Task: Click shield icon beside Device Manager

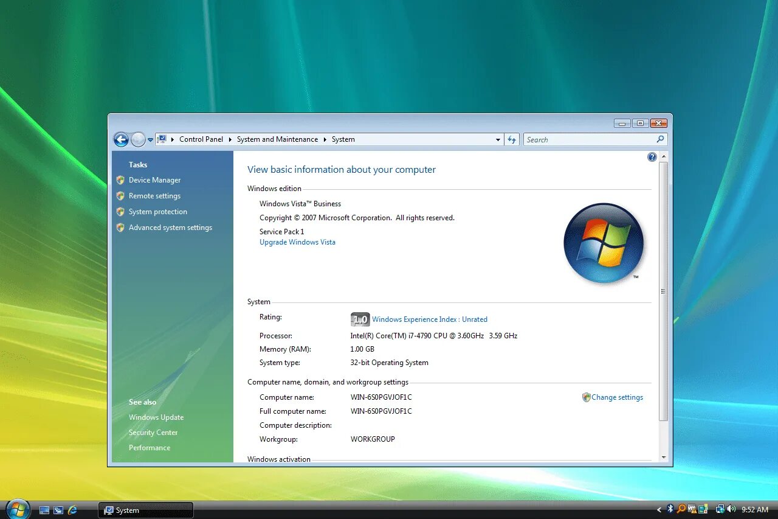Action: tap(120, 180)
